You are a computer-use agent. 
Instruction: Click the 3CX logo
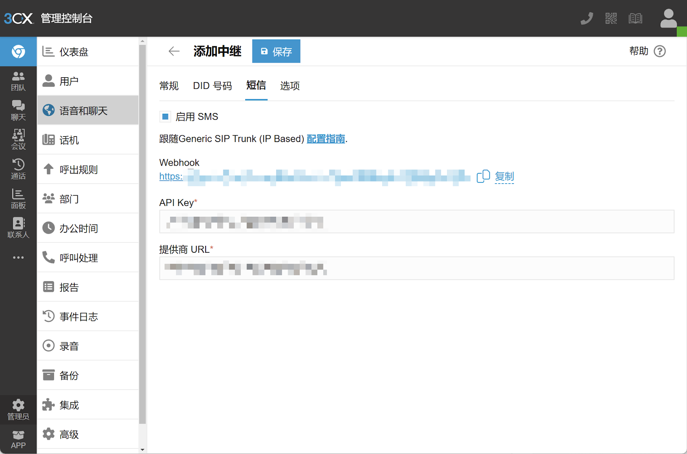18,18
